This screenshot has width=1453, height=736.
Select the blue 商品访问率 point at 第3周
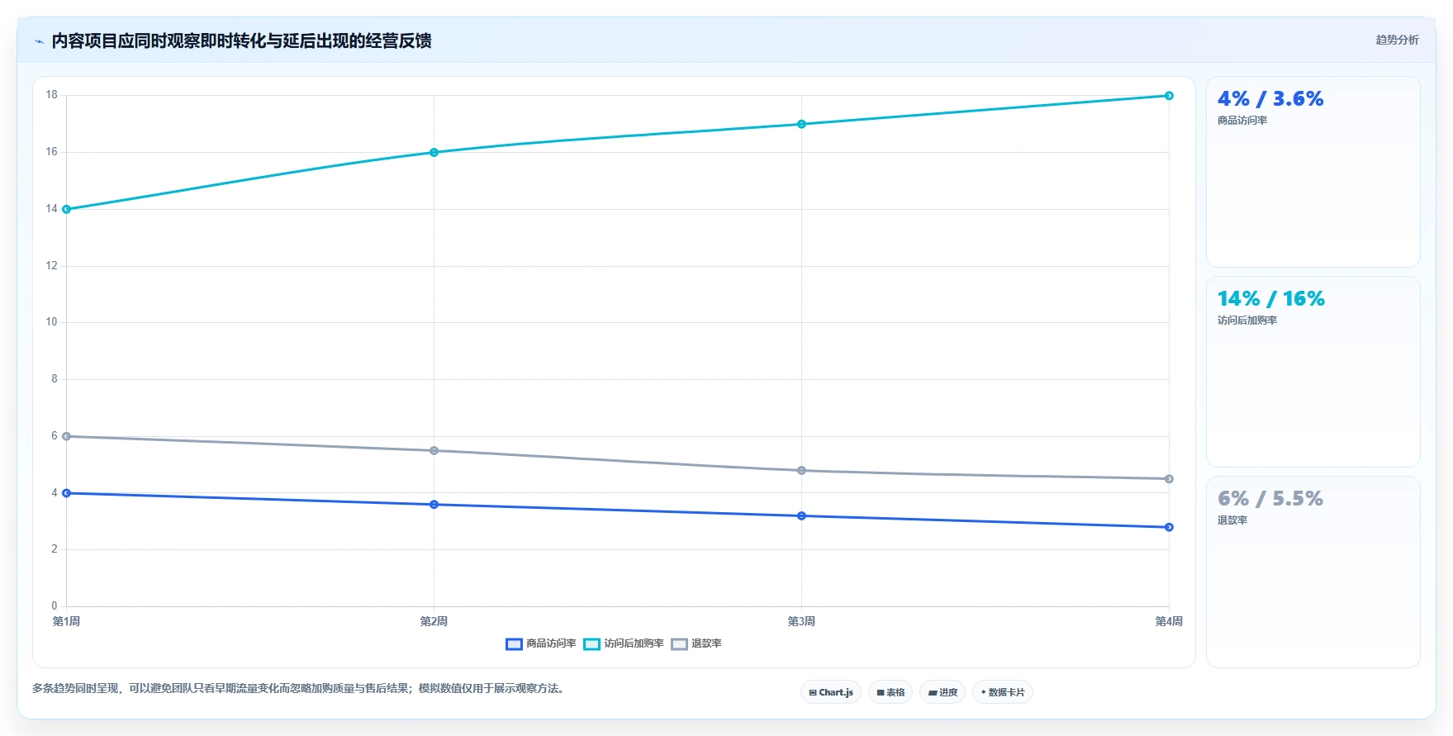click(801, 515)
